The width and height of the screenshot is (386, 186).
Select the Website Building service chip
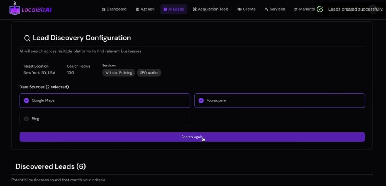[118, 73]
